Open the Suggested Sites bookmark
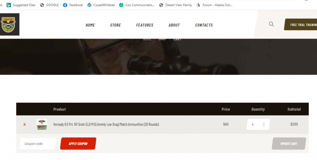The height and width of the screenshot is (160, 317). pyautogui.click(x=21, y=5)
